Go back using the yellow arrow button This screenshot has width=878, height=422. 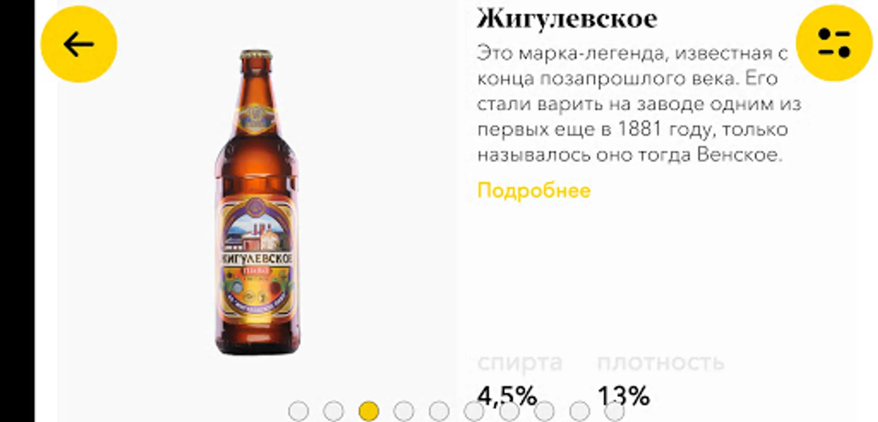79,44
